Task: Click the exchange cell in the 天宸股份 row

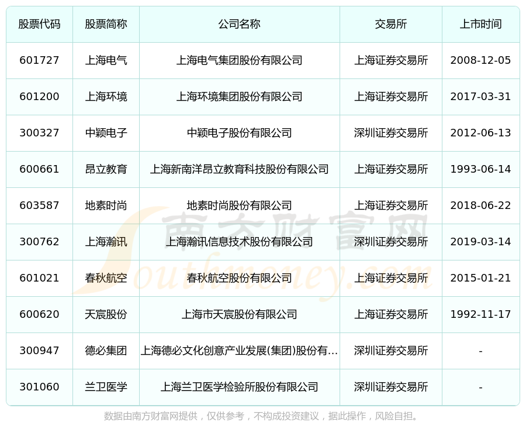Action: 391,314
